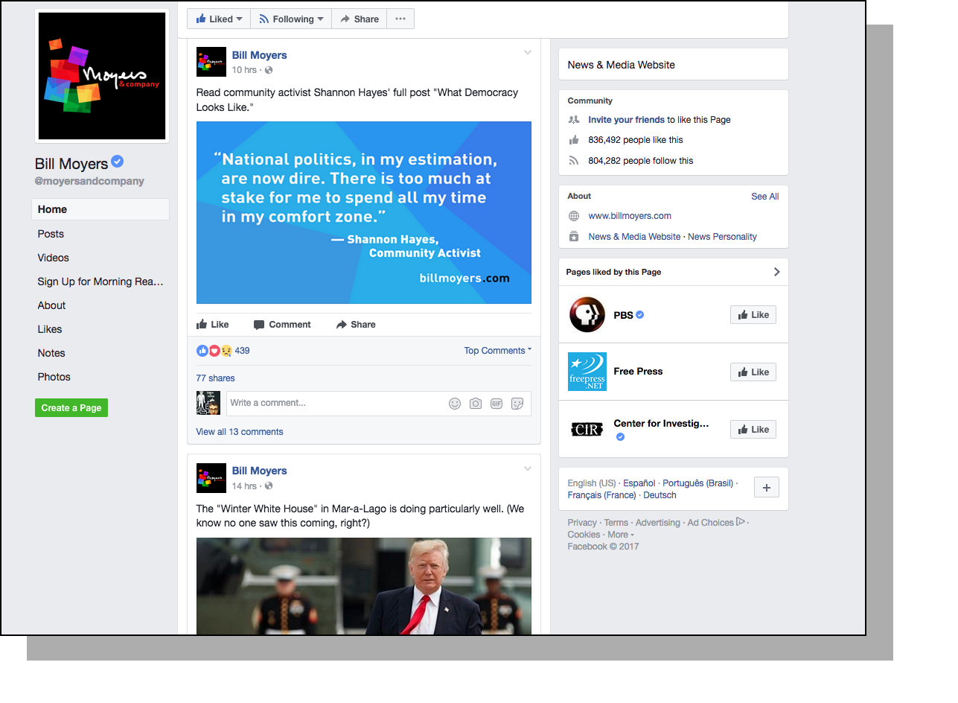
Task: Open the Liked dropdown button
Action: (219, 19)
